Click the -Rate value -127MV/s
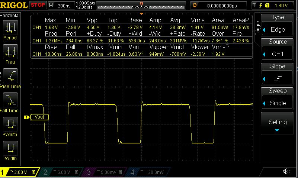Screen dimensions: 298x178 pyautogui.click(x=200, y=41)
